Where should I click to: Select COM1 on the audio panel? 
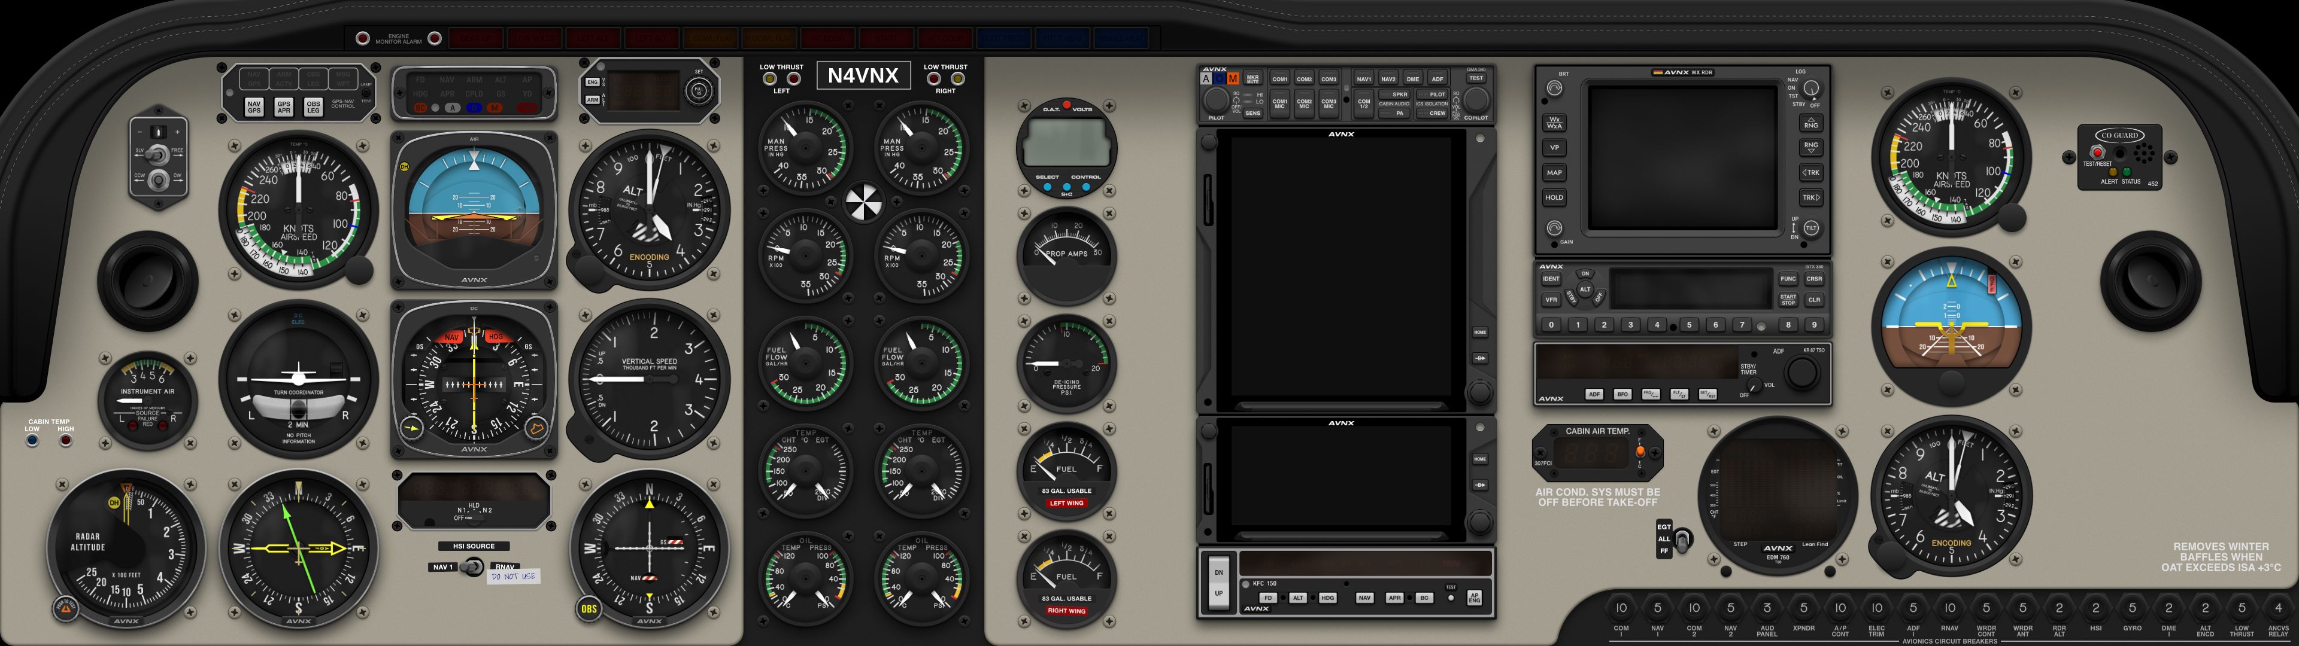click(x=1280, y=78)
